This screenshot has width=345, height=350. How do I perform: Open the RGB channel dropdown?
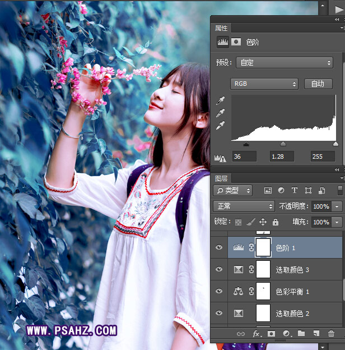tap(264, 84)
